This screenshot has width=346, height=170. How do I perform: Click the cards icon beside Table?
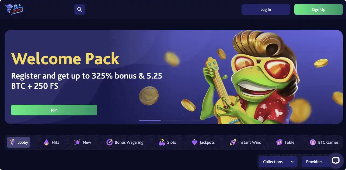tap(279, 142)
